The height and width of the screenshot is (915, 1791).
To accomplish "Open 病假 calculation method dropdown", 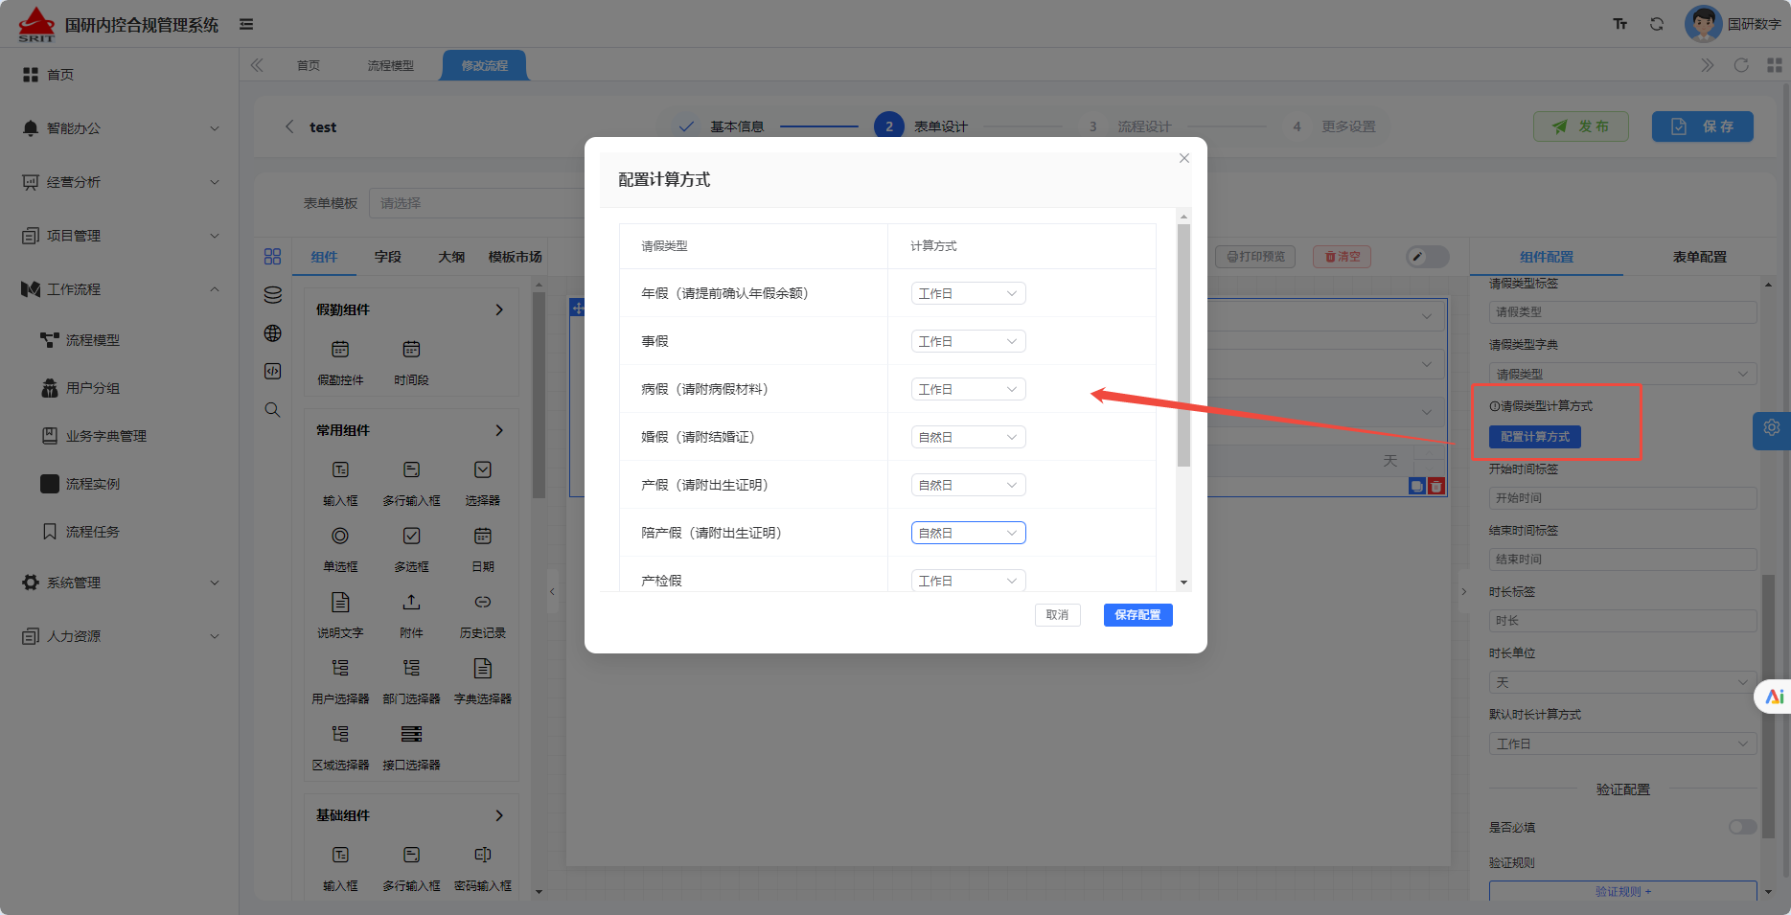I will click(x=968, y=389).
